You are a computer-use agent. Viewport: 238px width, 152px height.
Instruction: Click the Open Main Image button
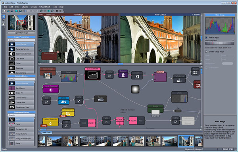pos(21,33)
